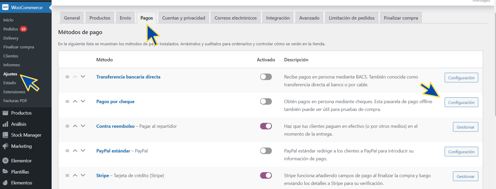Open Cuentas y privacidad tab
This screenshot has height=189, width=496.
click(x=184, y=18)
